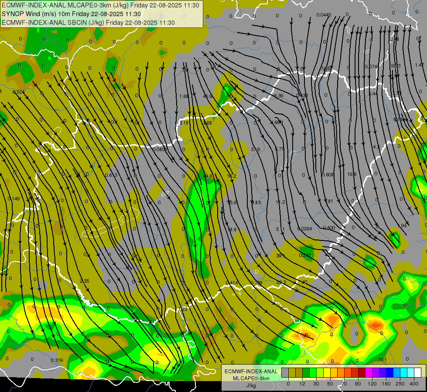Click the legend tick value 400

click(x=414, y=384)
